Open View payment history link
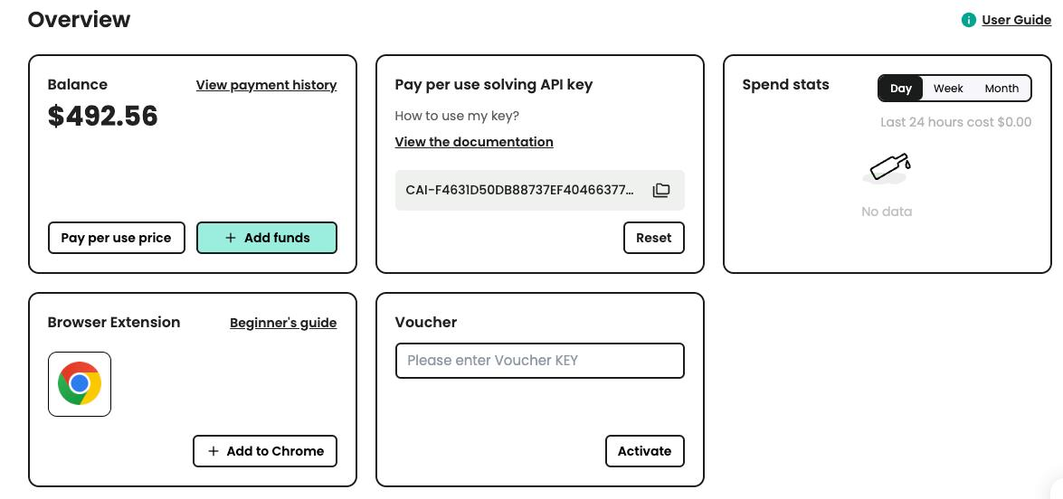Image resolution: width=1063 pixels, height=499 pixels. 266,85
